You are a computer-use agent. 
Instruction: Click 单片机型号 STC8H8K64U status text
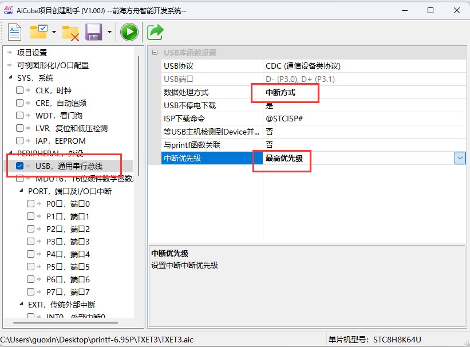[374, 340]
